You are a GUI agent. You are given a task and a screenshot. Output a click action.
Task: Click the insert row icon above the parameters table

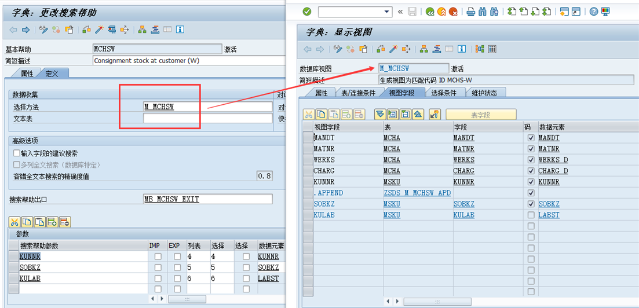click(x=52, y=221)
